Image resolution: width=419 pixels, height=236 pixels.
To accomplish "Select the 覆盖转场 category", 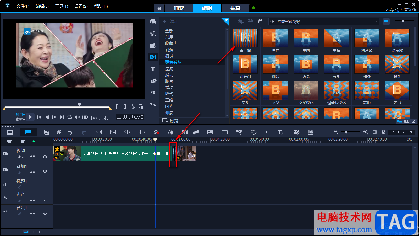I will click(173, 62).
